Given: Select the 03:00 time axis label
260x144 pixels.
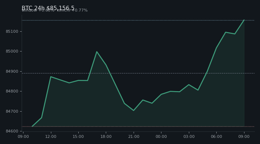Looking at the screenshot, I should tap(189, 136).
